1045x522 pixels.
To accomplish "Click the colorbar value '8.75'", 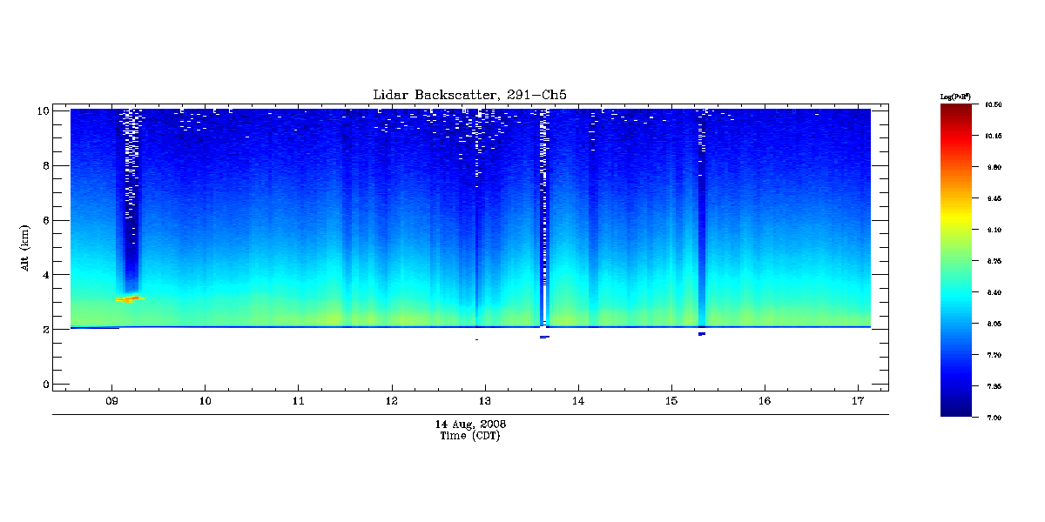I will click(x=994, y=261).
